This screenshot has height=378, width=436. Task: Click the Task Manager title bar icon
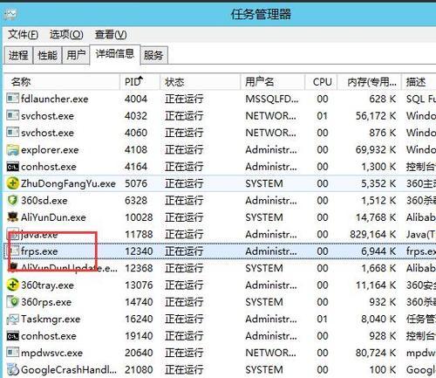point(10,15)
